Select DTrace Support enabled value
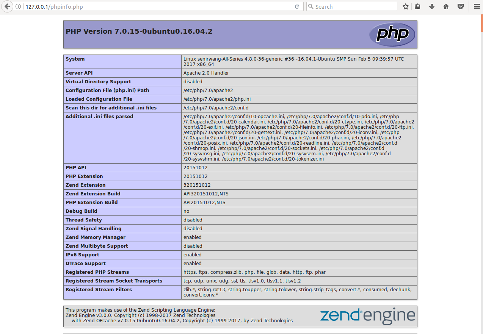 (x=193, y=264)
